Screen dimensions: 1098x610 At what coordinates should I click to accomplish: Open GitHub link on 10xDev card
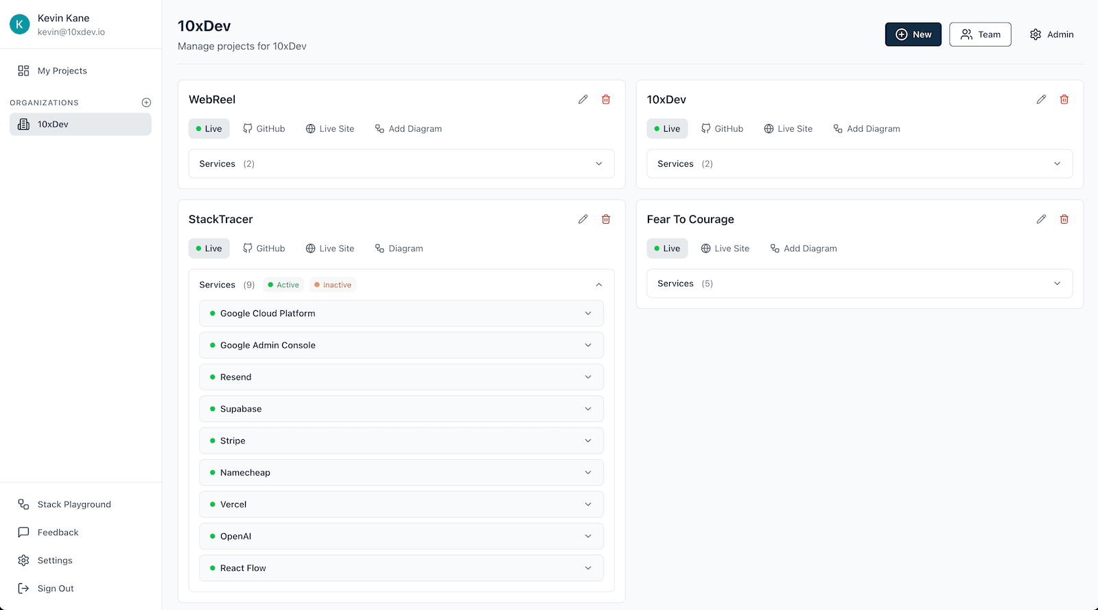tap(722, 128)
